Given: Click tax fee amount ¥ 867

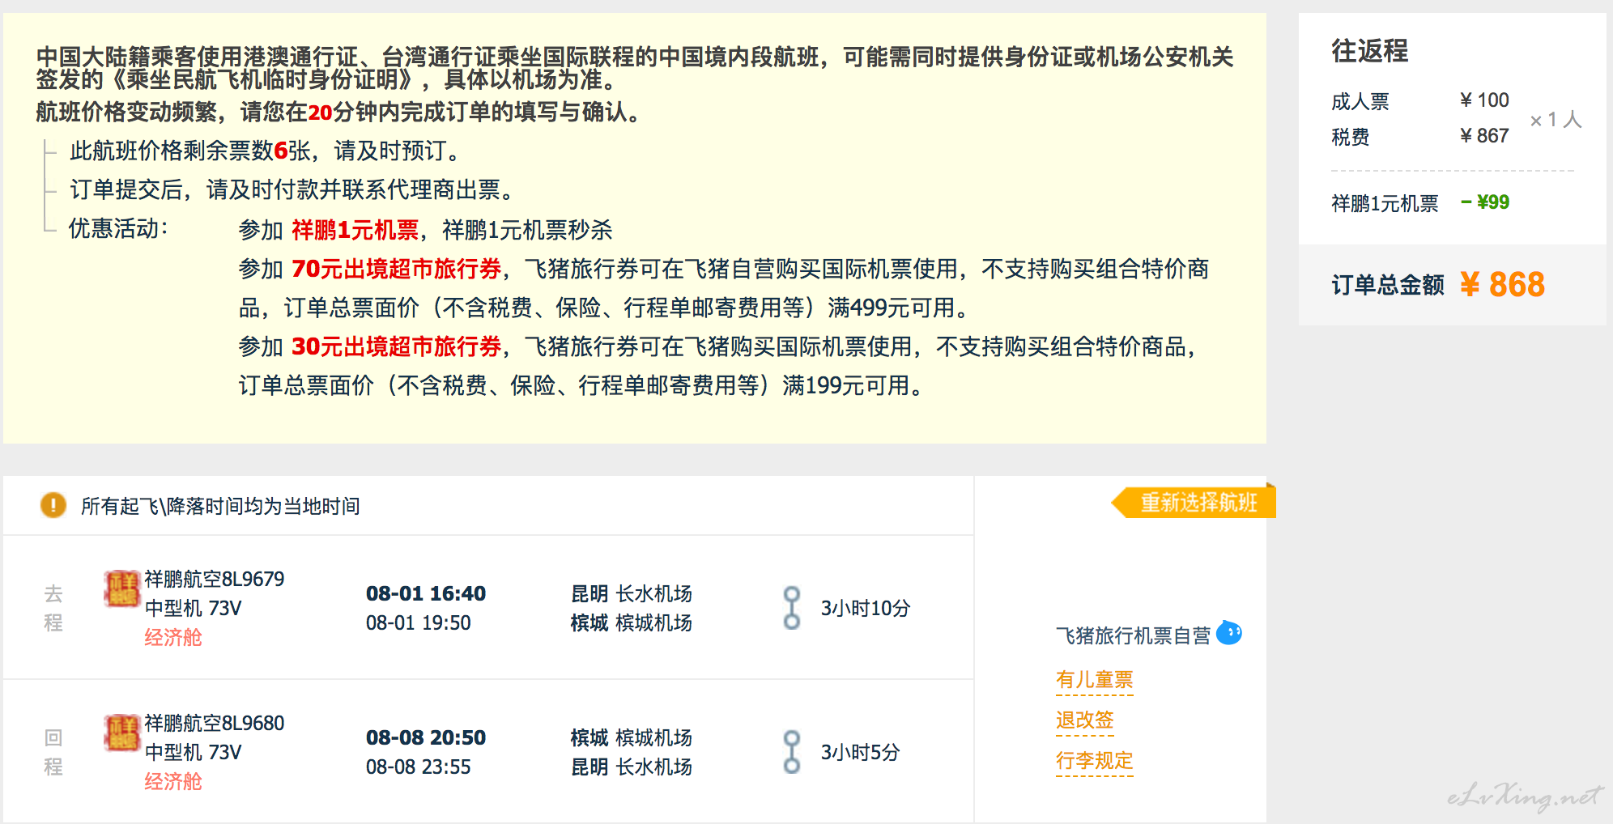Looking at the screenshot, I should 1484,136.
